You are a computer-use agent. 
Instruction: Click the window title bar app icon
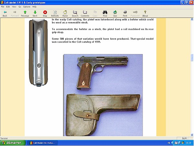2,3
